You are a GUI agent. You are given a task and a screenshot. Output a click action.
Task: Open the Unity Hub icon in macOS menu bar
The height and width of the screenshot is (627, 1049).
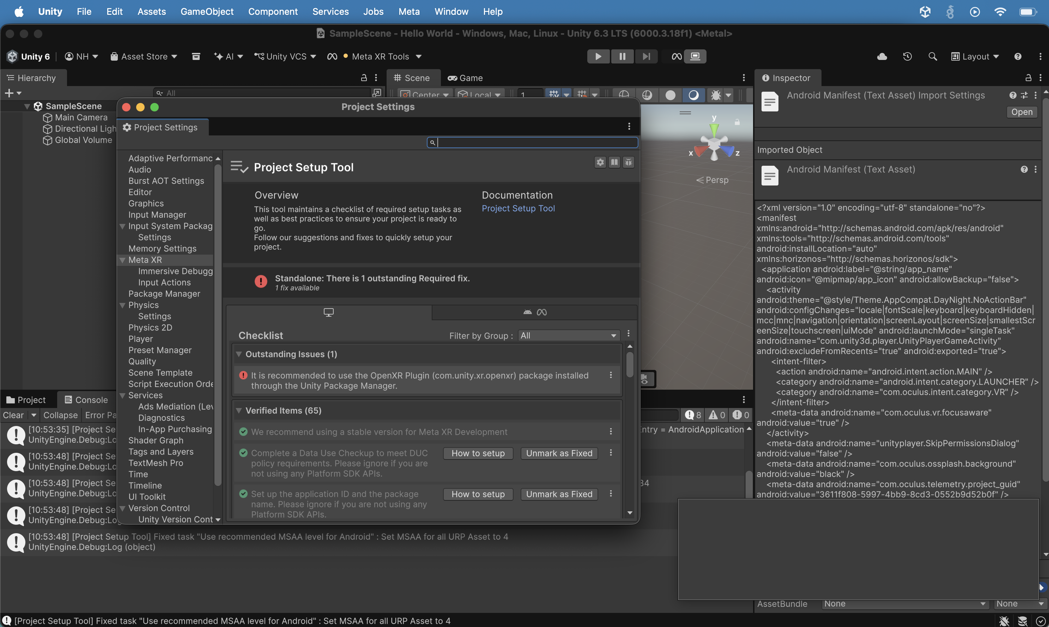pos(925,11)
